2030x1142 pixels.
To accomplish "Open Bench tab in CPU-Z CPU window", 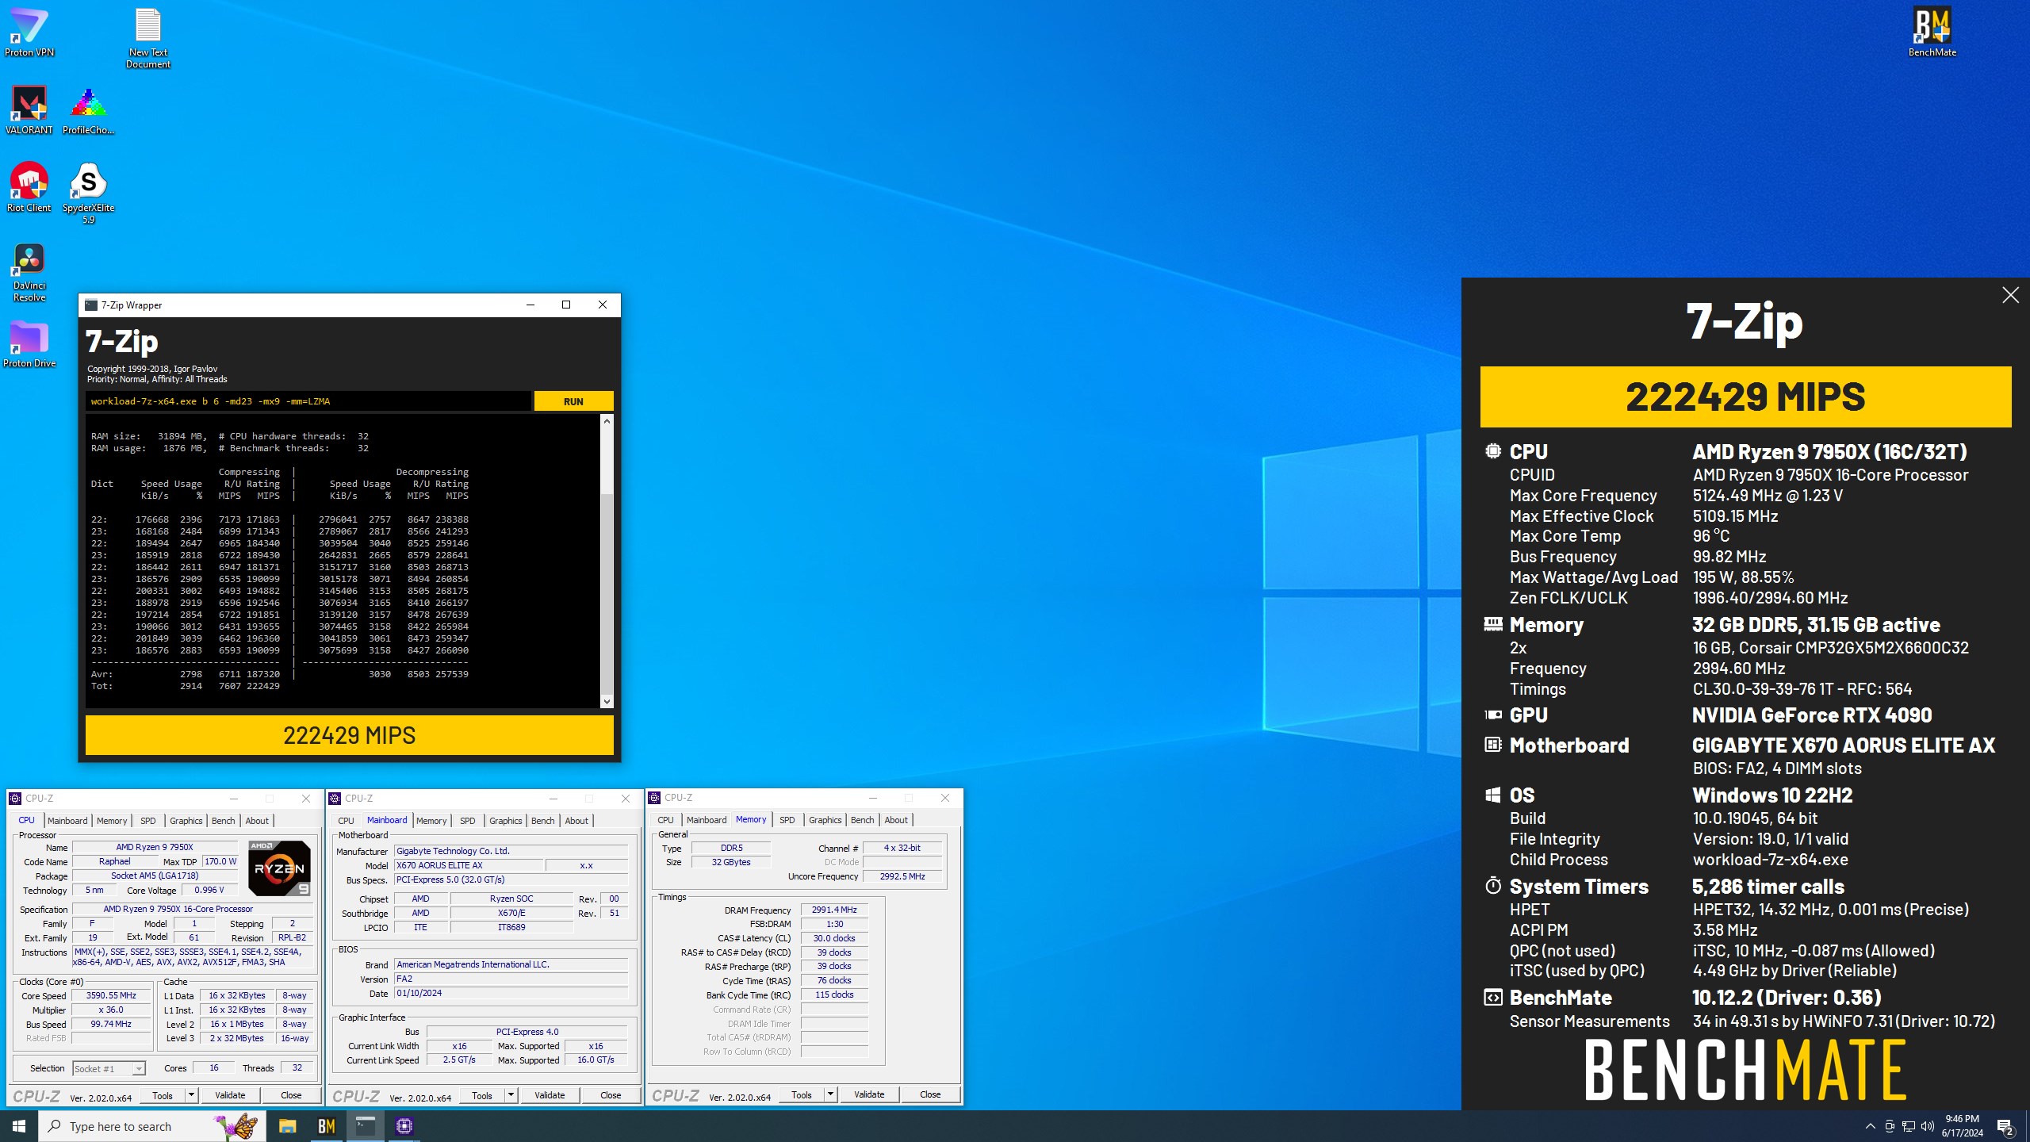I will point(224,821).
